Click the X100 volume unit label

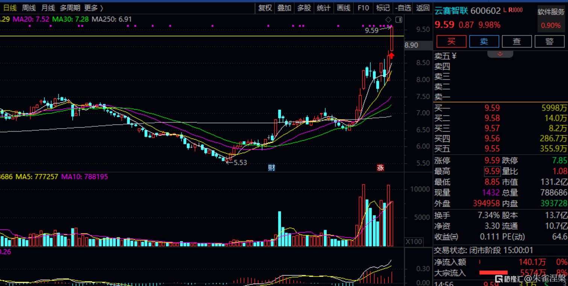[x=414, y=242]
